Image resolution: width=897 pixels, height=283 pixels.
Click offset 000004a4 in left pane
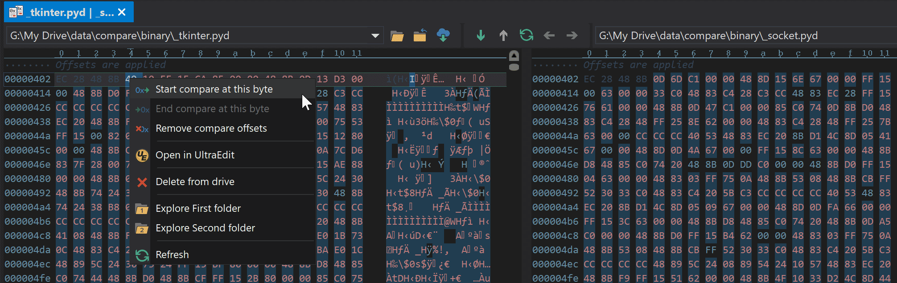28,207
